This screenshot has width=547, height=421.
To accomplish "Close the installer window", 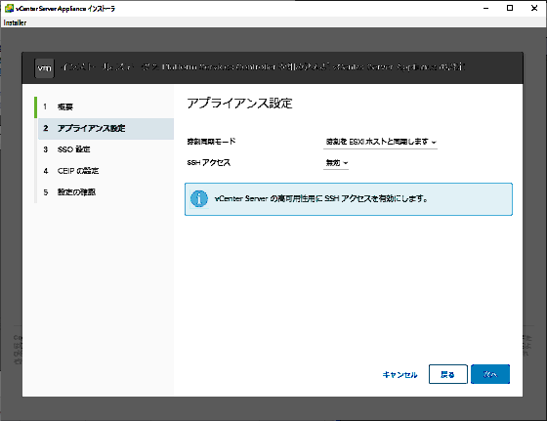I will click(x=534, y=8).
